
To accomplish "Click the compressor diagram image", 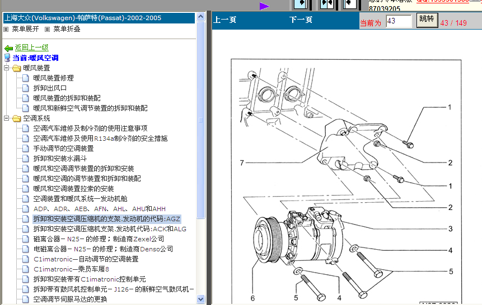I will [346, 181].
